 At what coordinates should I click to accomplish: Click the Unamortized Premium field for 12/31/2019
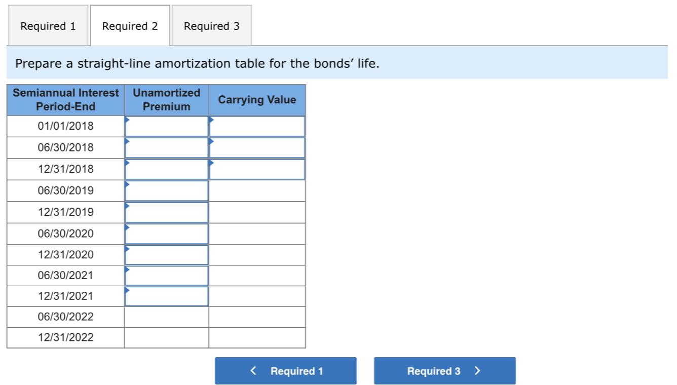point(166,212)
